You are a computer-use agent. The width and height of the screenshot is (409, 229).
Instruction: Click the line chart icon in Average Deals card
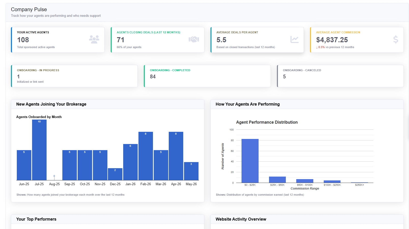294,39
